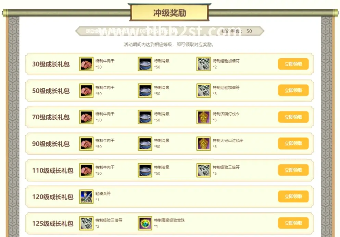This screenshot has height=237, width=340.
Task: Select the 特制济阴讨伐令 token icon in 70级 row
Action: click(x=203, y=117)
